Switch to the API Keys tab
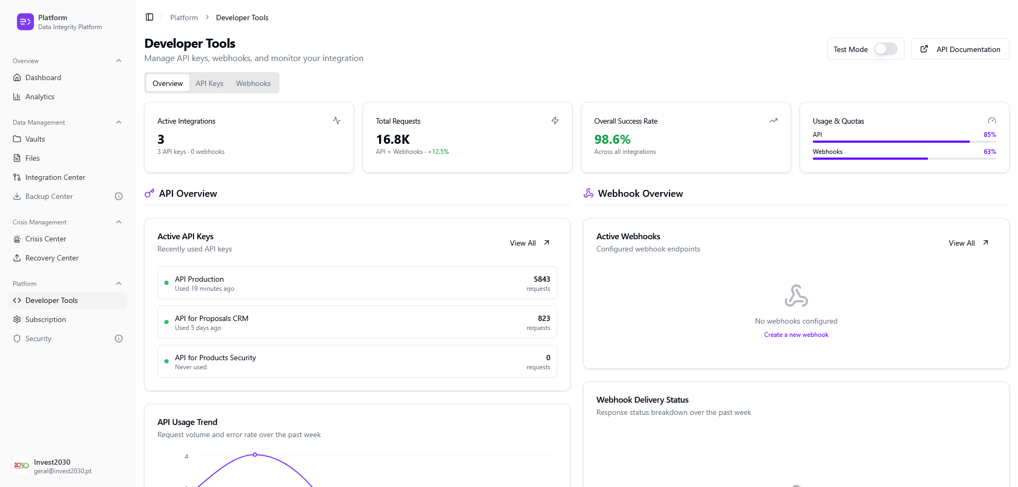Screen dimensions: 1018x487 click(209, 83)
